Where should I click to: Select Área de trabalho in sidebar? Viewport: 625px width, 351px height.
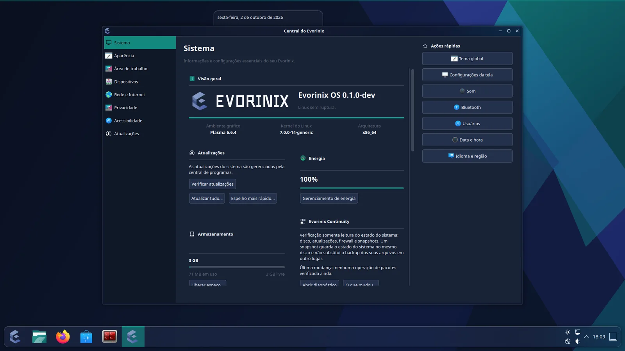coord(140,69)
